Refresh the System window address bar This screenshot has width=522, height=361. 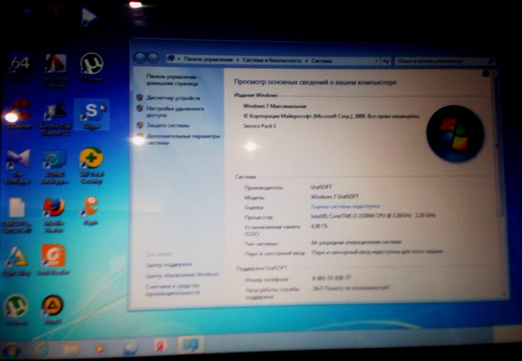coord(386,61)
